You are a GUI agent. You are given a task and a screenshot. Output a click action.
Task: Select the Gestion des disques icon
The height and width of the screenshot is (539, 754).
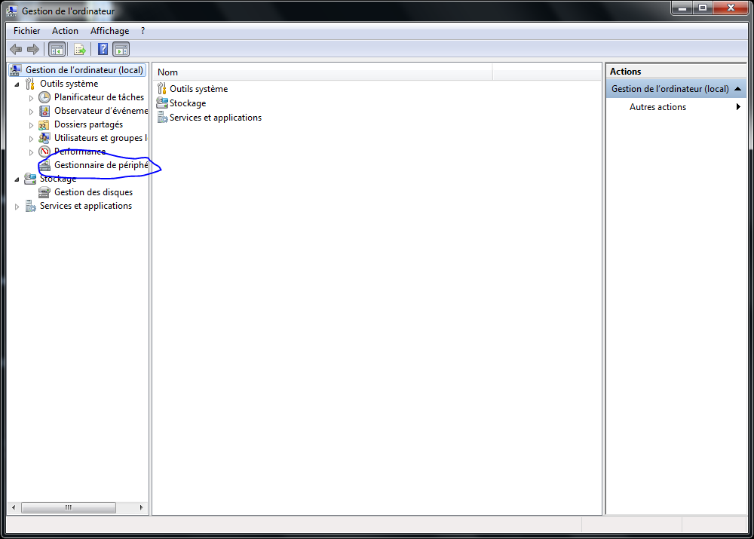44,191
